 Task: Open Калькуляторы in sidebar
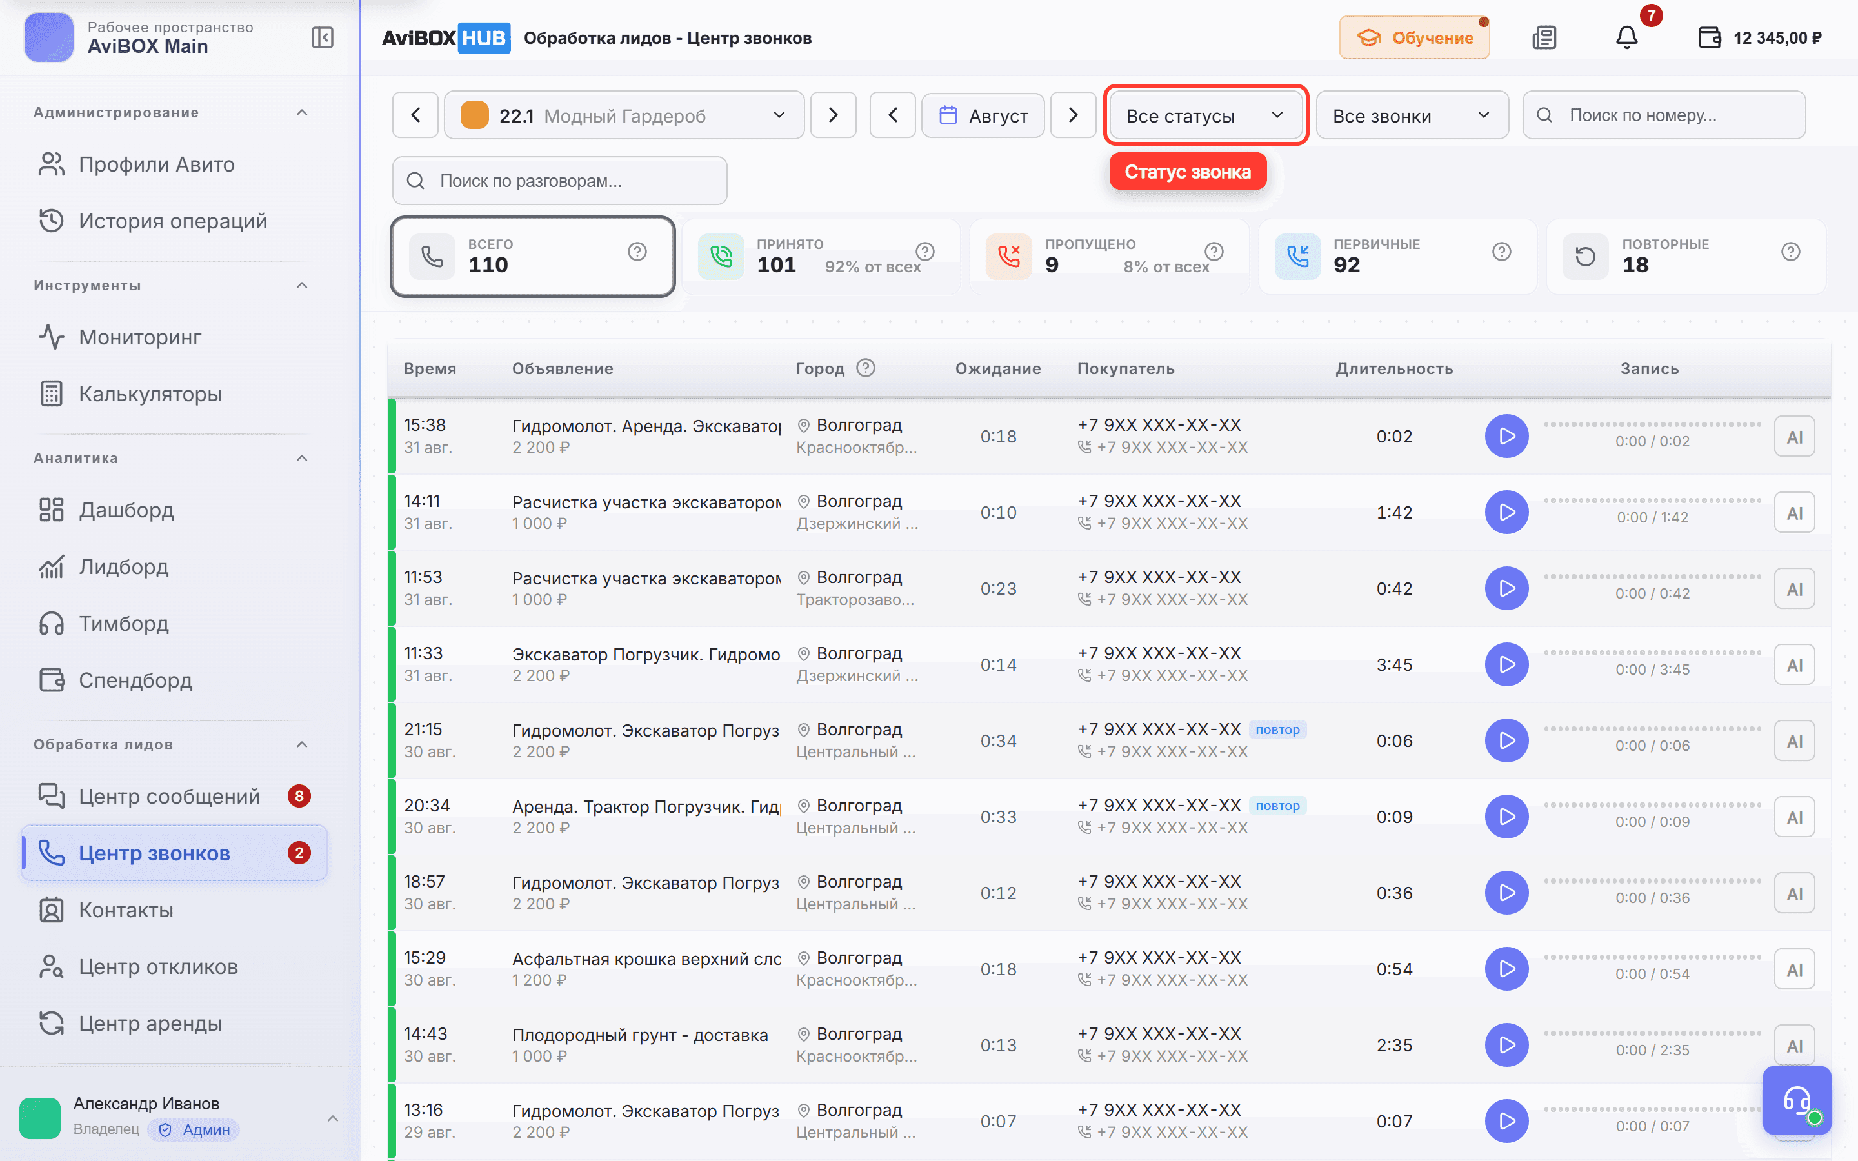click(174, 394)
